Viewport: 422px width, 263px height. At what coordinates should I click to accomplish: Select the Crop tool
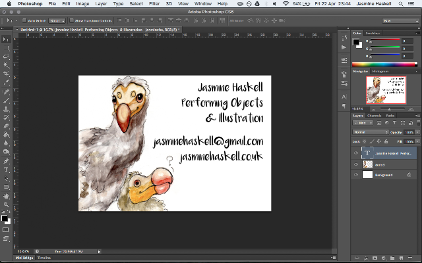6,74
